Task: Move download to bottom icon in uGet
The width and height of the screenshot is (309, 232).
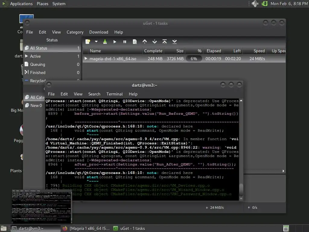Action: pyautogui.click(x=174, y=42)
